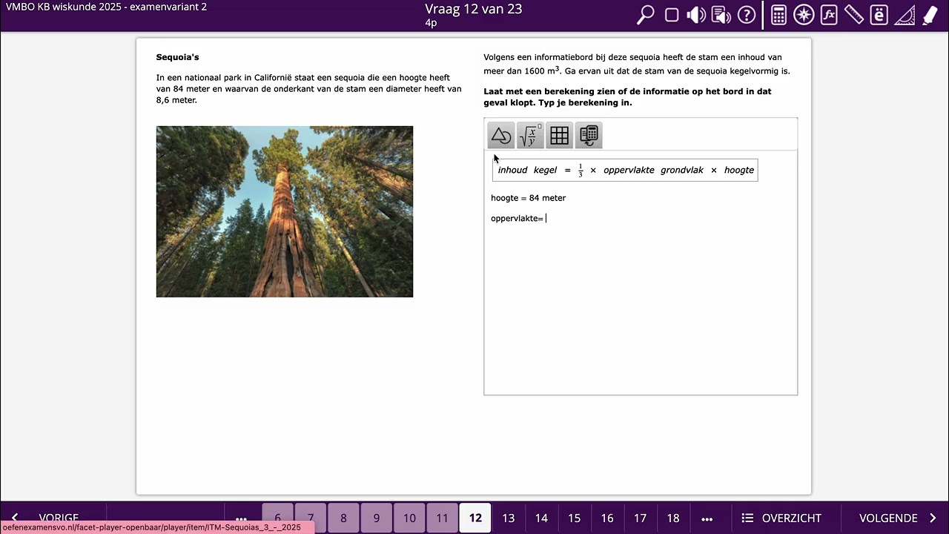The image size is (949, 534).
Task: Open the calculator tool
Action: point(778,15)
